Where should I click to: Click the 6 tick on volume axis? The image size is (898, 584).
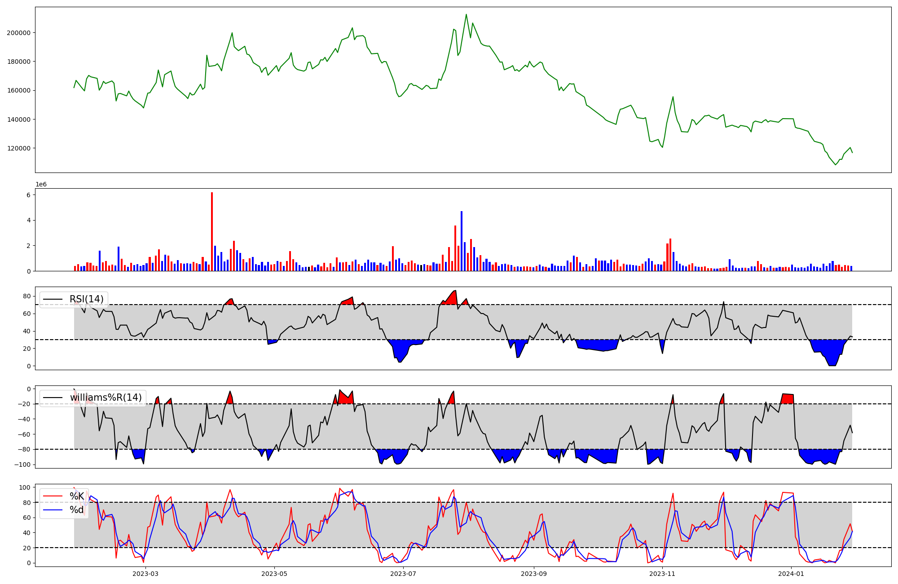click(28, 195)
